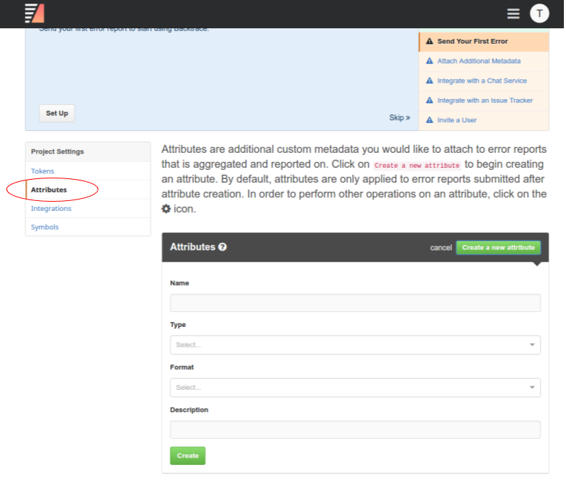Viewport: 566px width, 484px height.
Task: Click the Backtrace logo icon
Action: point(34,13)
